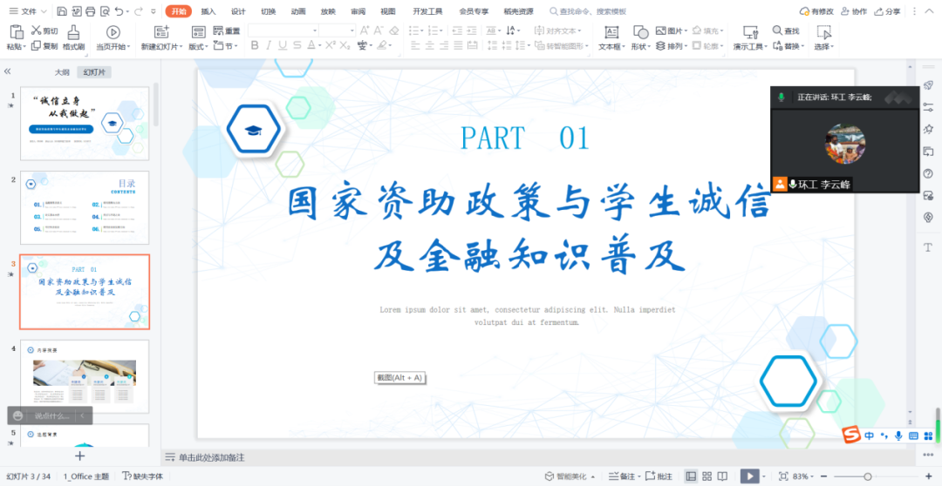942x486 pixels.
Task: Open the Arrange (排列) dropdown
Action: (671, 45)
